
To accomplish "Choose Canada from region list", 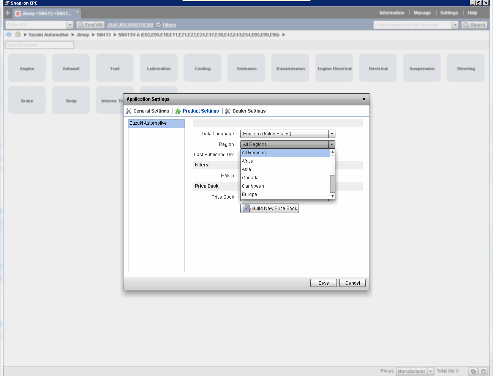I will 285,178.
